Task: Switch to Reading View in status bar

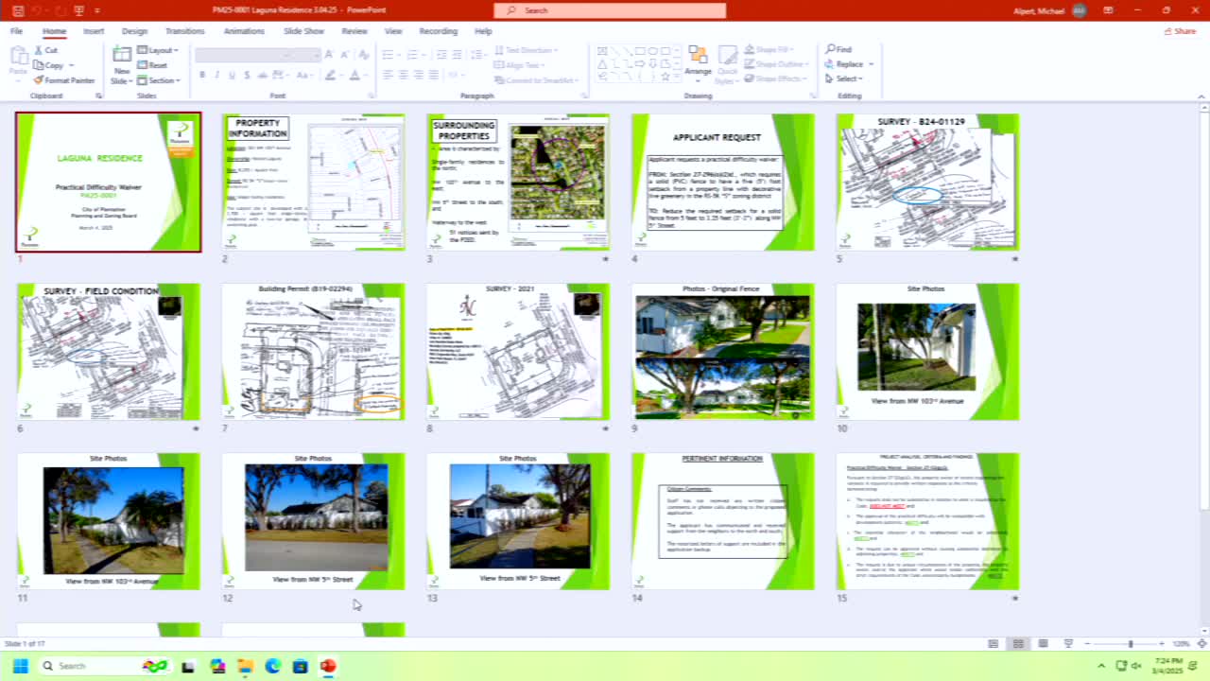Action: pos(1043,643)
